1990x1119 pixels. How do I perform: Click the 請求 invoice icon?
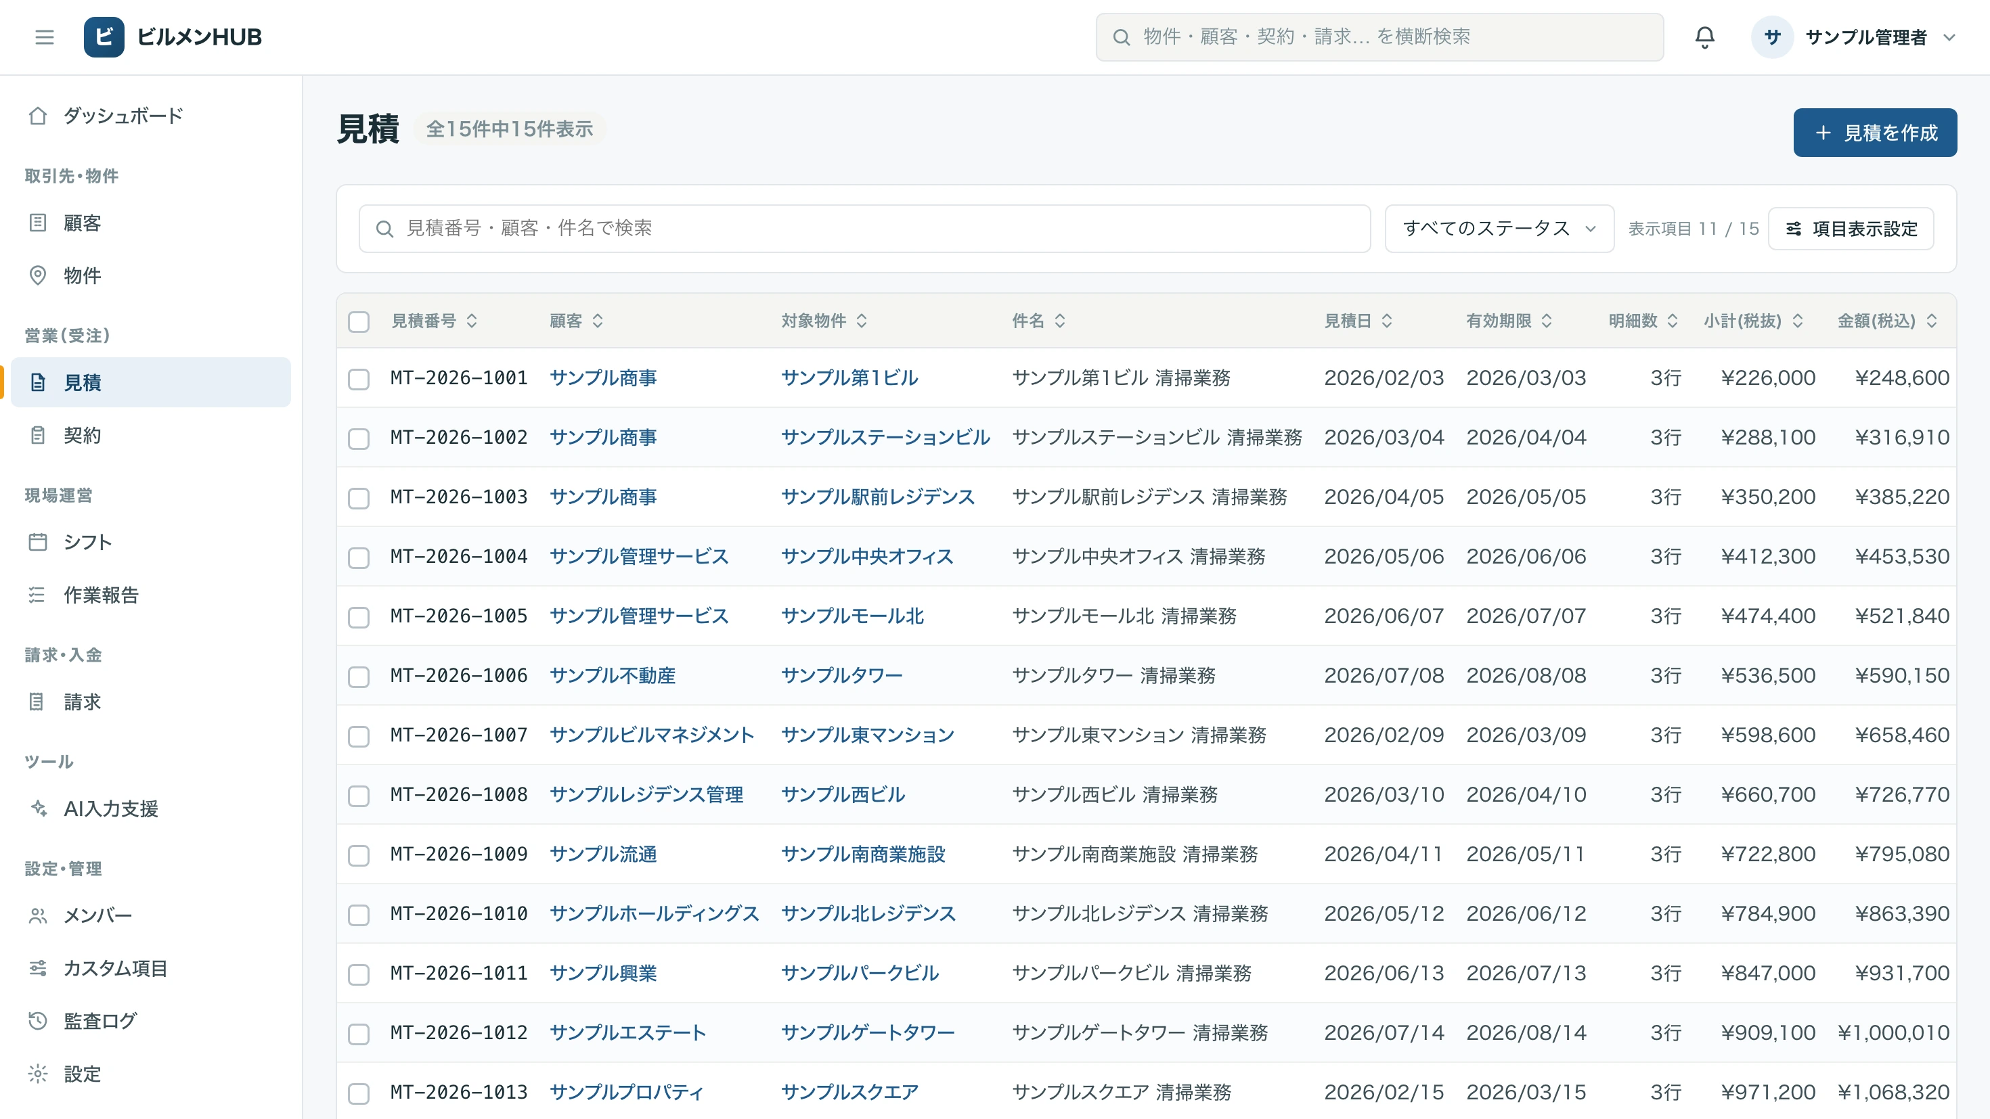[x=38, y=702]
